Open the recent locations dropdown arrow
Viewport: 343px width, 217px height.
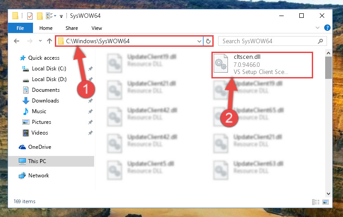point(40,41)
